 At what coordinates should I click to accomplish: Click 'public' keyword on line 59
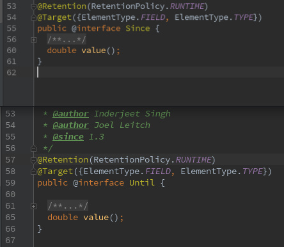coord(52,183)
